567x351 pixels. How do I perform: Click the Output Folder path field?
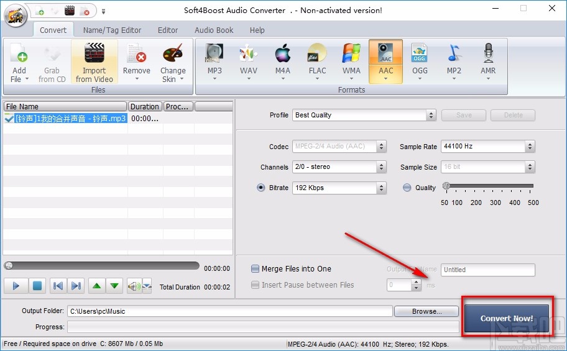point(229,311)
